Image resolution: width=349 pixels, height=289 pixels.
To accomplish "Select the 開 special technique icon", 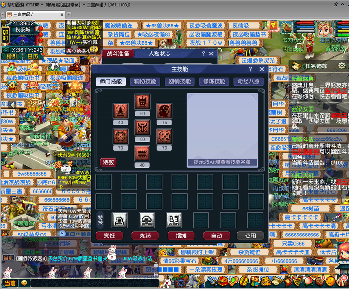I will coord(174,220).
